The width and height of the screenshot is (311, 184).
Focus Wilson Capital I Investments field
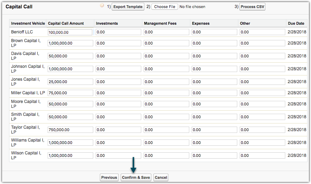pyautogui.click(x=118, y=155)
